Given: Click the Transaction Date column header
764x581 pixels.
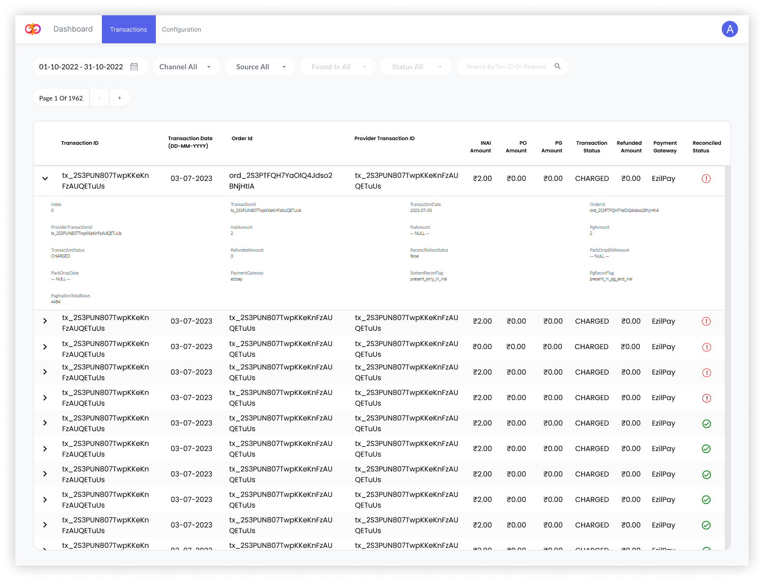Looking at the screenshot, I should click(190, 142).
